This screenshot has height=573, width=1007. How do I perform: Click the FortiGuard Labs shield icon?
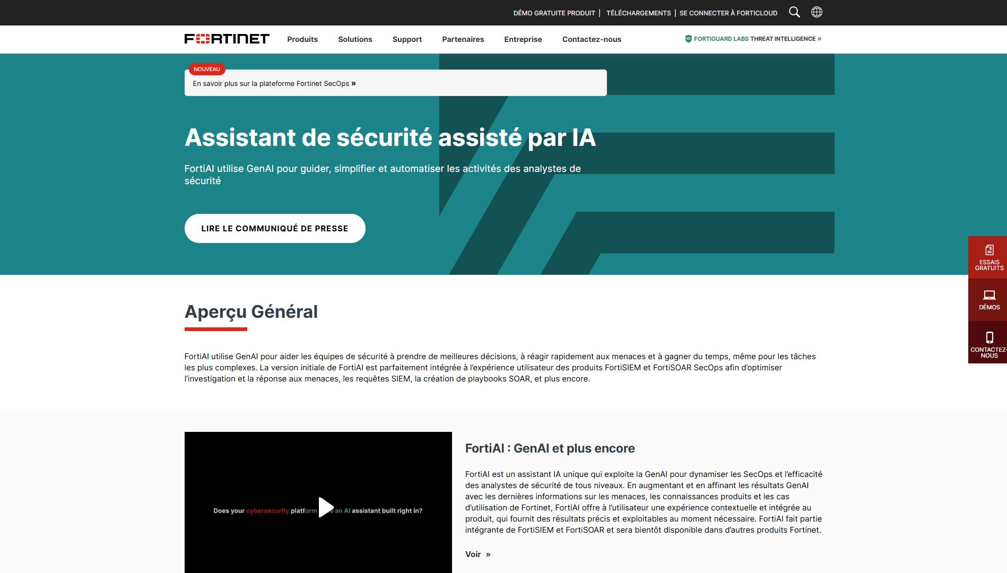pos(688,39)
